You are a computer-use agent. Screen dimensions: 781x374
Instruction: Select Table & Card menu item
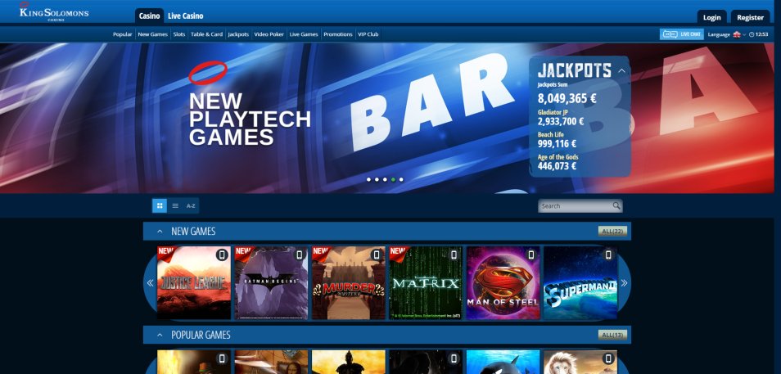point(206,34)
